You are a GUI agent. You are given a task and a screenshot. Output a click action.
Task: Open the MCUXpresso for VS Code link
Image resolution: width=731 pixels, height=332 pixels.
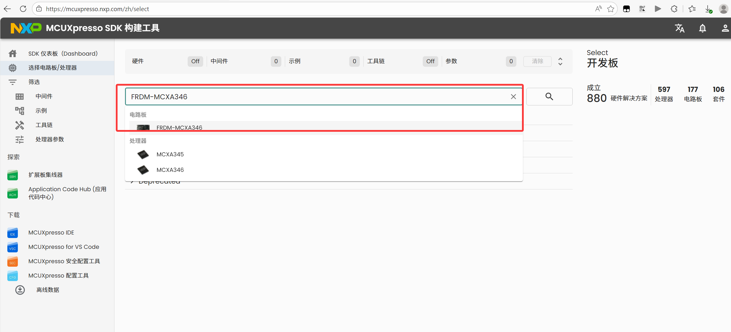(x=64, y=247)
